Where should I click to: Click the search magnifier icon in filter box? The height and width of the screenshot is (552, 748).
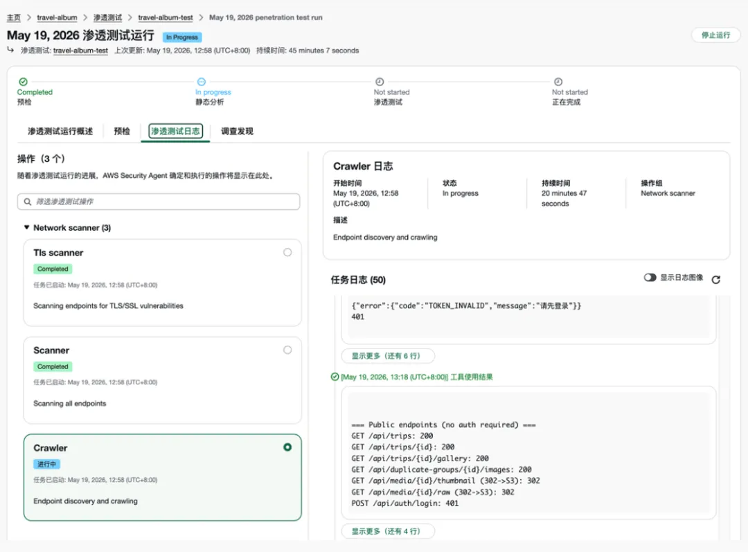[x=28, y=202]
